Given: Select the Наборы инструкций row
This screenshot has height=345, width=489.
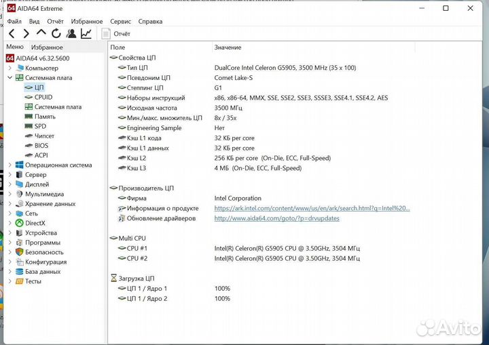Looking at the screenshot, I should coord(253,98).
